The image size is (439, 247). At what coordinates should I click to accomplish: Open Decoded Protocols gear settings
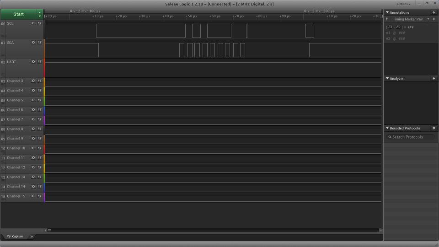(x=434, y=128)
